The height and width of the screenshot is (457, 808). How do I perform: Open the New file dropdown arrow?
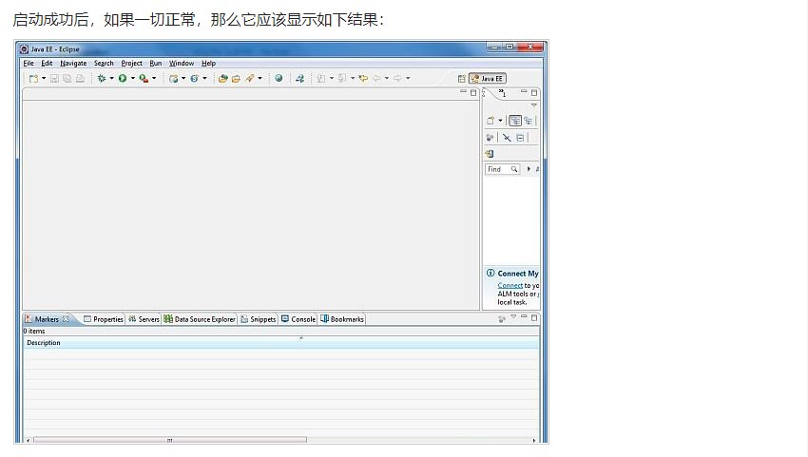pyautogui.click(x=44, y=79)
